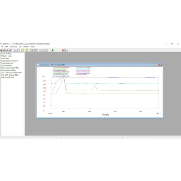The width and height of the screenshot is (181, 181).
Task: Open the Help menu
Action: coord(33,47)
